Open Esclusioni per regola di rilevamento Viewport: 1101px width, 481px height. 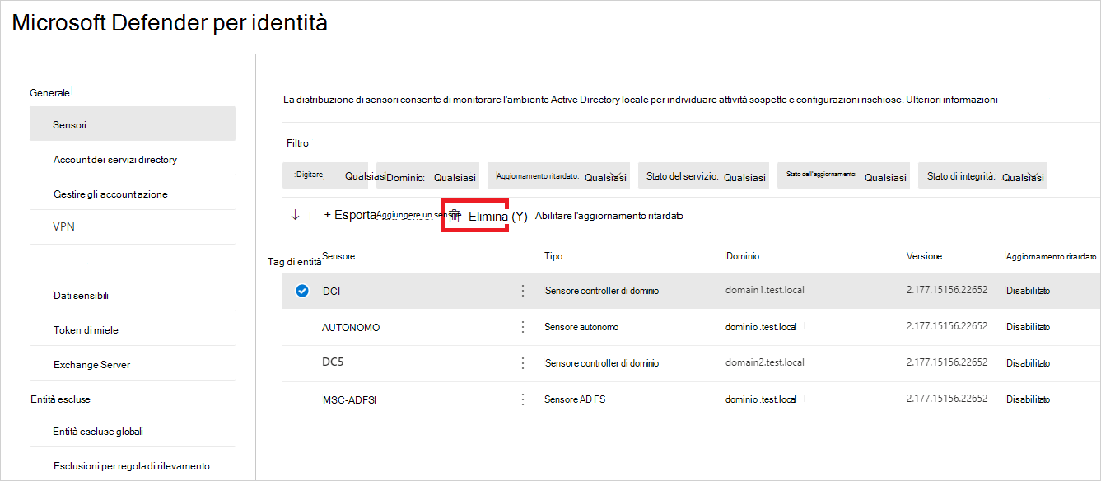pos(133,465)
